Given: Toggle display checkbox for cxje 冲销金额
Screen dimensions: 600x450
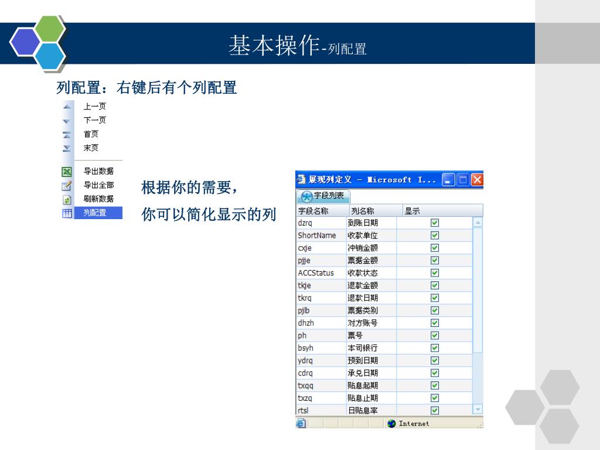Looking at the screenshot, I should pyautogui.click(x=435, y=248).
